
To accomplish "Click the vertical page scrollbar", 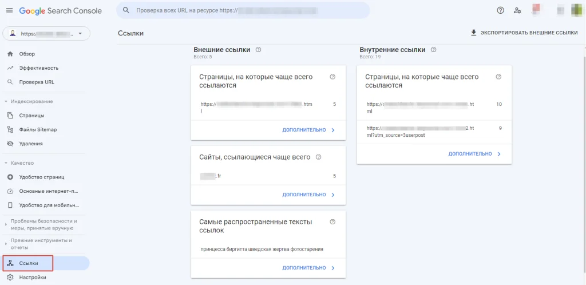I will point(584,164).
